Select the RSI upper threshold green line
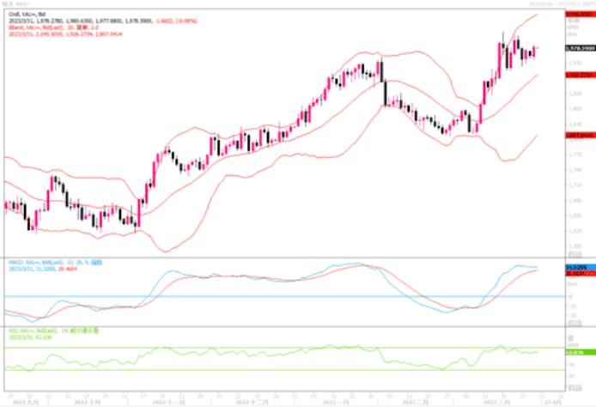The image size is (596, 407). (x=258, y=348)
